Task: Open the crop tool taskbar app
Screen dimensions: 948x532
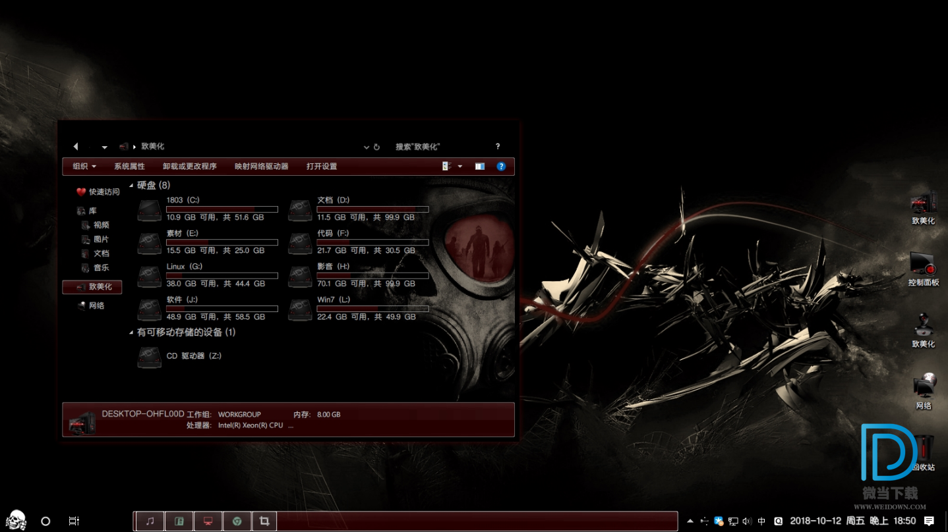Action: 264,521
